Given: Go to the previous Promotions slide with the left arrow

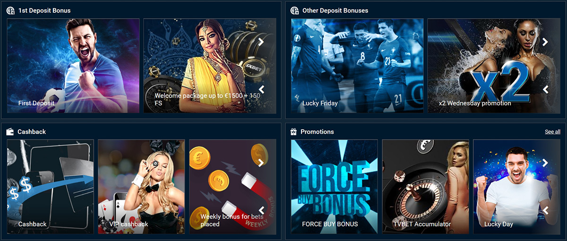Looking at the screenshot, I should [x=545, y=210].
